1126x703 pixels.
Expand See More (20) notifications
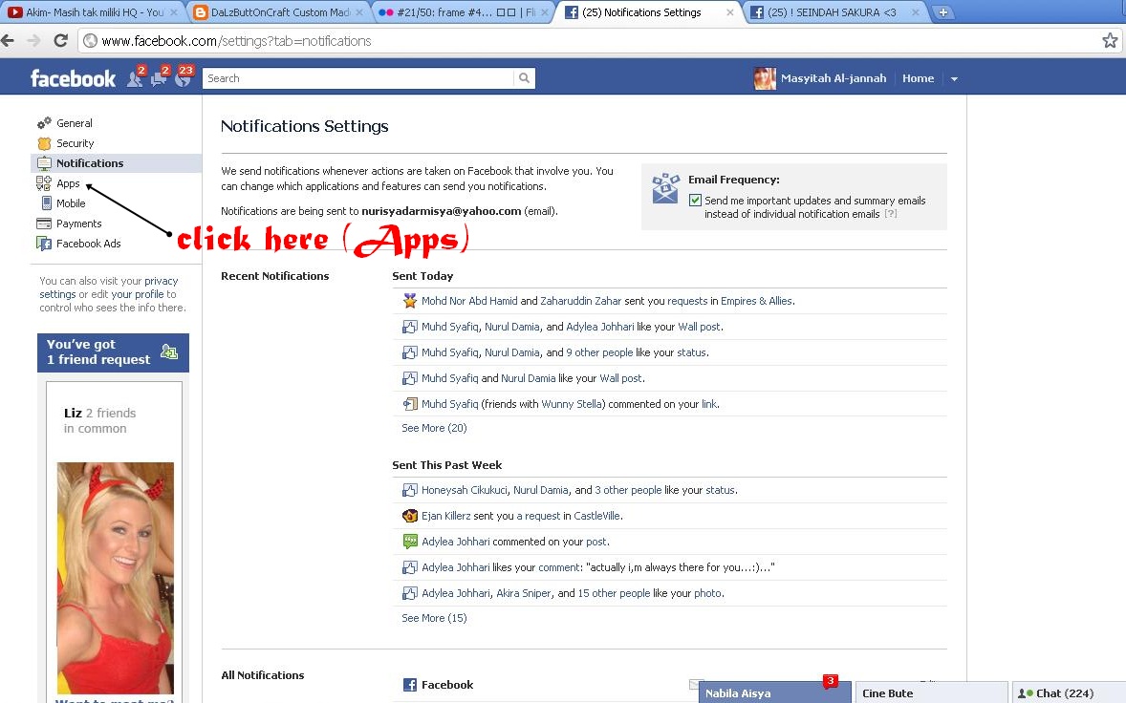click(x=434, y=428)
